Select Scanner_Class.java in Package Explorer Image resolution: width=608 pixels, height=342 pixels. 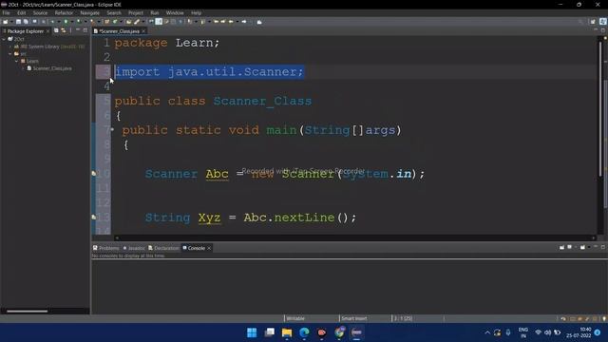click(49, 68)
